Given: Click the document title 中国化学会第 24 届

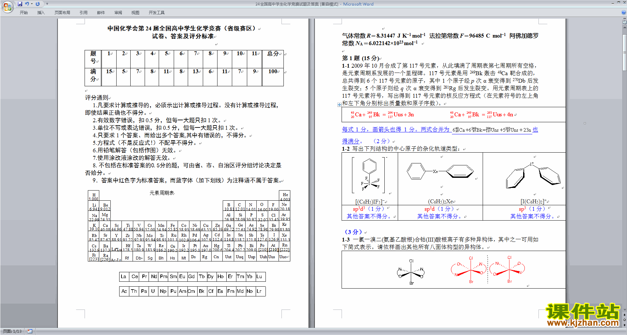Looking at the screenshot, I should [x=133, y=28].
